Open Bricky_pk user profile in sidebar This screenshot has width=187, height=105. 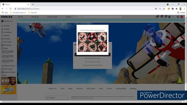click(x=7, y=21)
